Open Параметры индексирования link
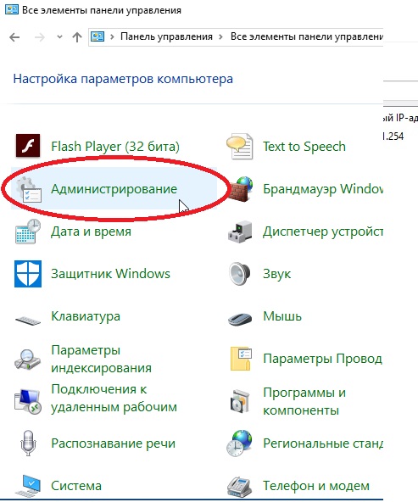Viewport: 418px width, 502px height. 102,359
